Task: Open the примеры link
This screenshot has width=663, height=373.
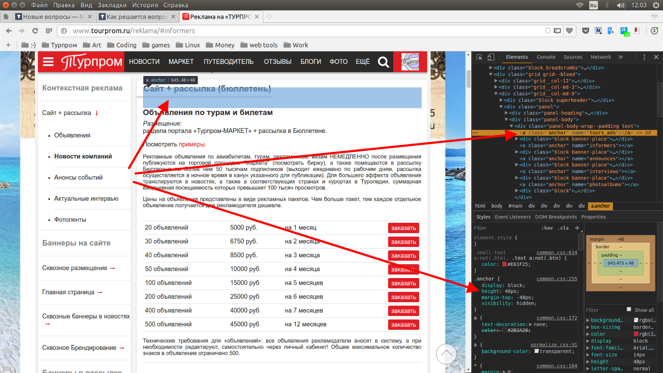Action: coord(192,144)
